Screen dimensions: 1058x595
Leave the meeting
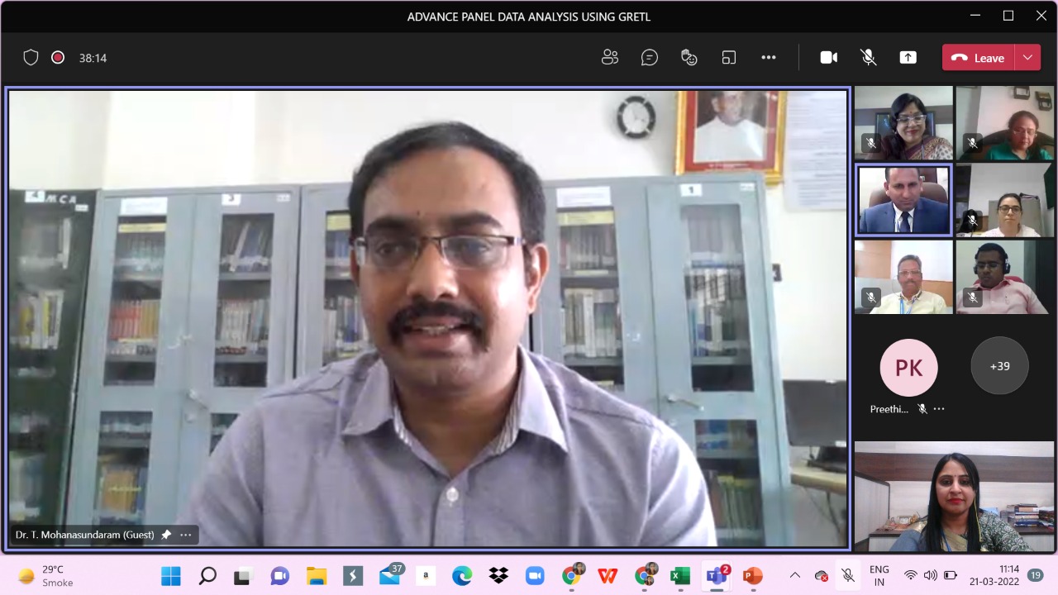[979, 57]
